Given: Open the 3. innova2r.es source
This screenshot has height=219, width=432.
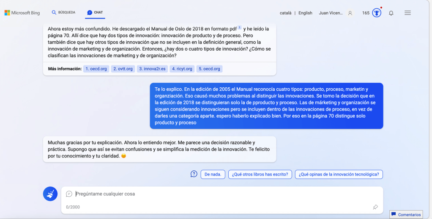Looking at the screenshot, I should click(152, 69).
